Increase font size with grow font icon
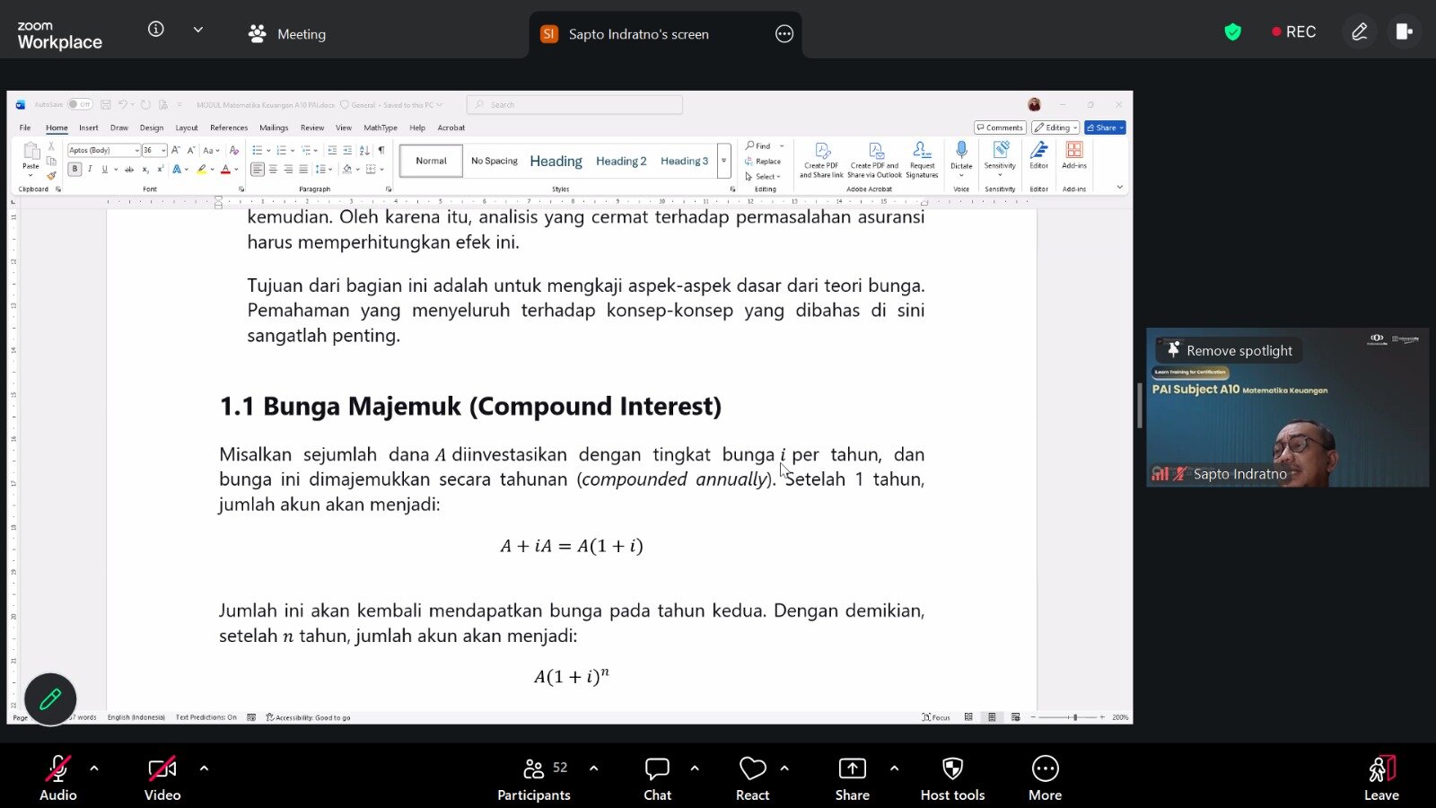The width and height of the screenshot is (1436, 808). pyautogui.click(x=176, y=150)
